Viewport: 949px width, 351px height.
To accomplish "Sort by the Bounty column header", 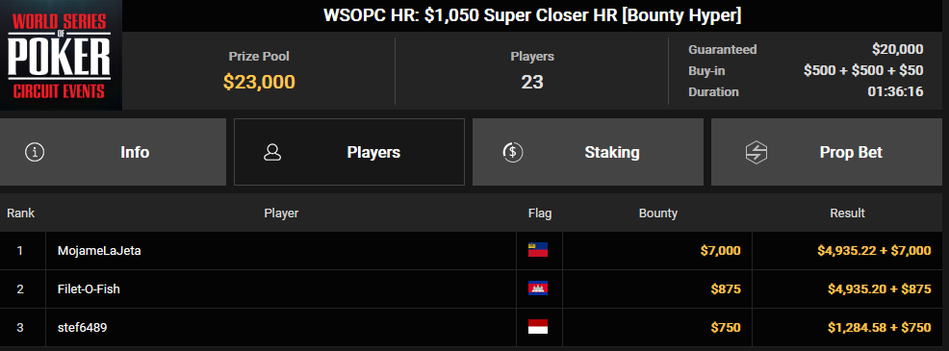I will click(658, 213).
